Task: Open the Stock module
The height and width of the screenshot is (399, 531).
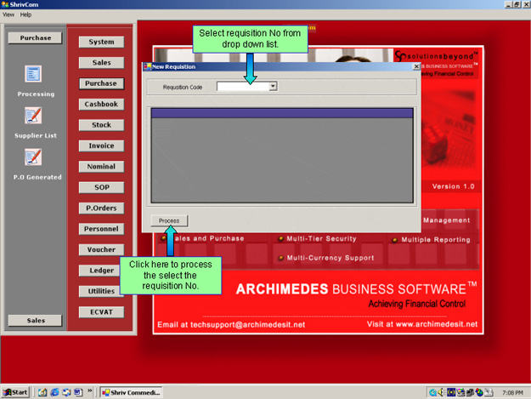Action: (x=101, y=125)
